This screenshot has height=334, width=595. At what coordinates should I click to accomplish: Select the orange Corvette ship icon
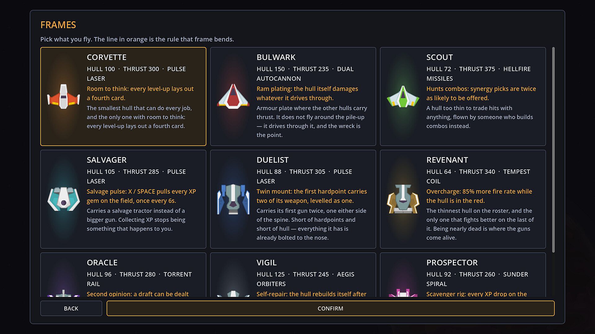[x=64, y=96]
